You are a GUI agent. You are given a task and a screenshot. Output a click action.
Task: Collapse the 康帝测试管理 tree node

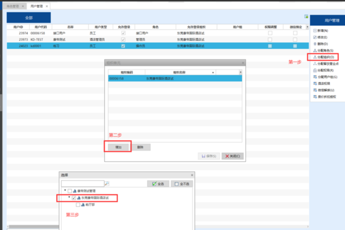tap(65, 191)
